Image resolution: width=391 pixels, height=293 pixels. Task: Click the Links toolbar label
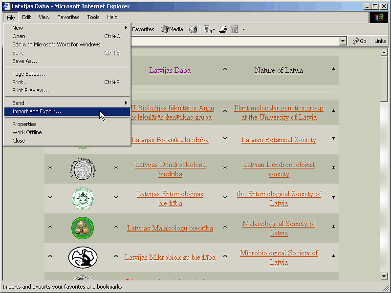click(380, 41)
